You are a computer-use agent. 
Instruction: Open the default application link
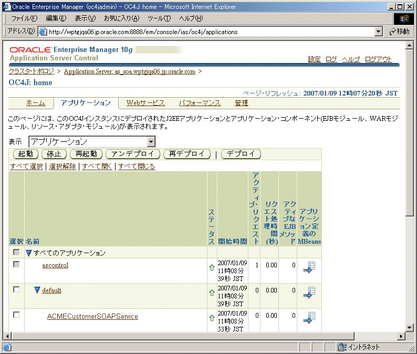click(x=51, y=290)
